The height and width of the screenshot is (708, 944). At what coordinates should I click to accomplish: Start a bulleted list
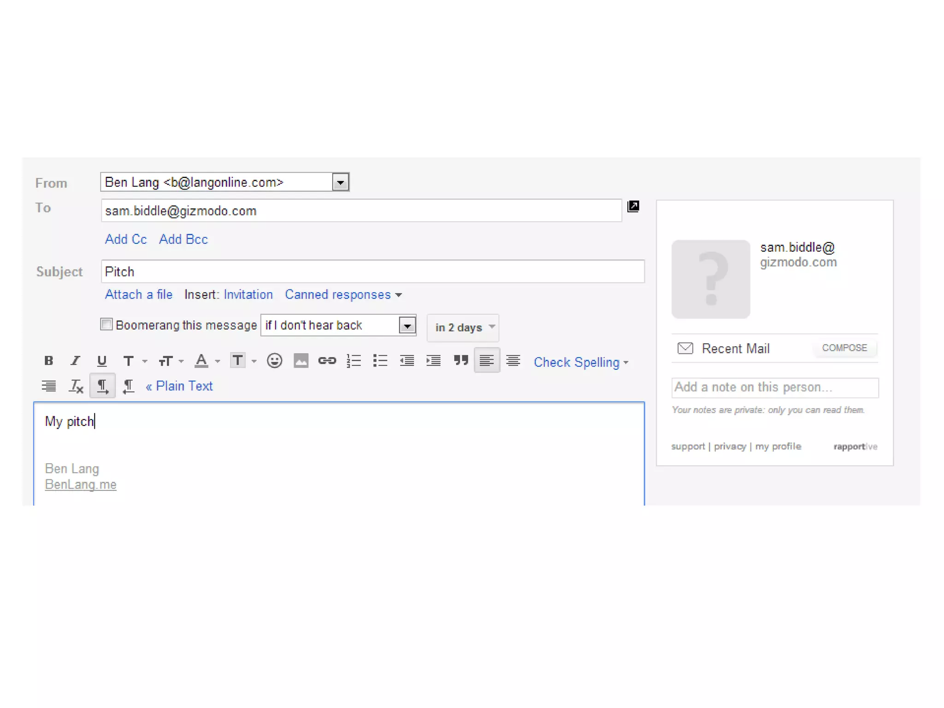click(380, 360)
